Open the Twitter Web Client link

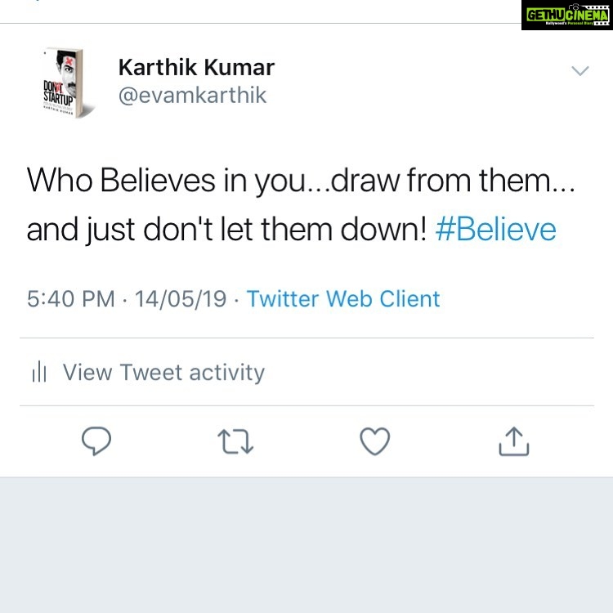(x=342, y=299)
